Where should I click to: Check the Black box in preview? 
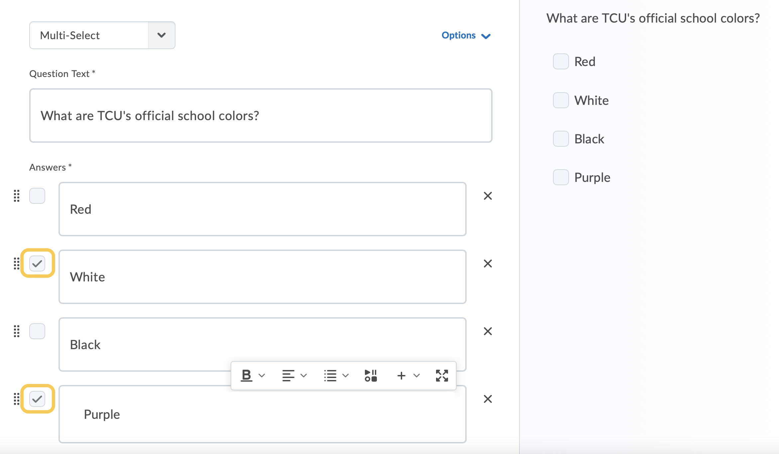[561, 139]
